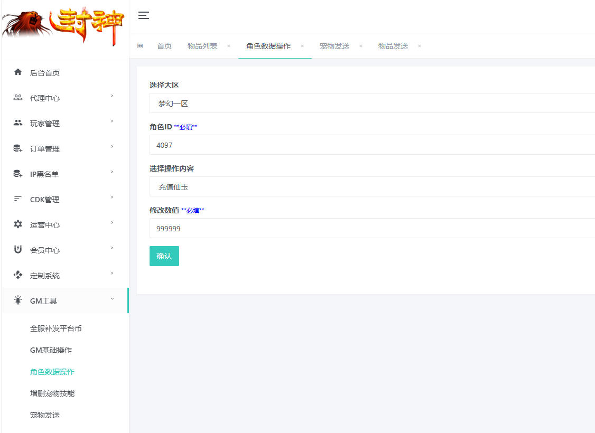This screenshot has height=433, width=595.
Task: Open 订单管理 in the sidebar
Action: (45, 149)
